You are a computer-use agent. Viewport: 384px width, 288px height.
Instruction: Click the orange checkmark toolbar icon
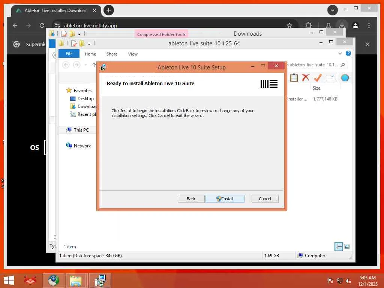coord(318,78)
